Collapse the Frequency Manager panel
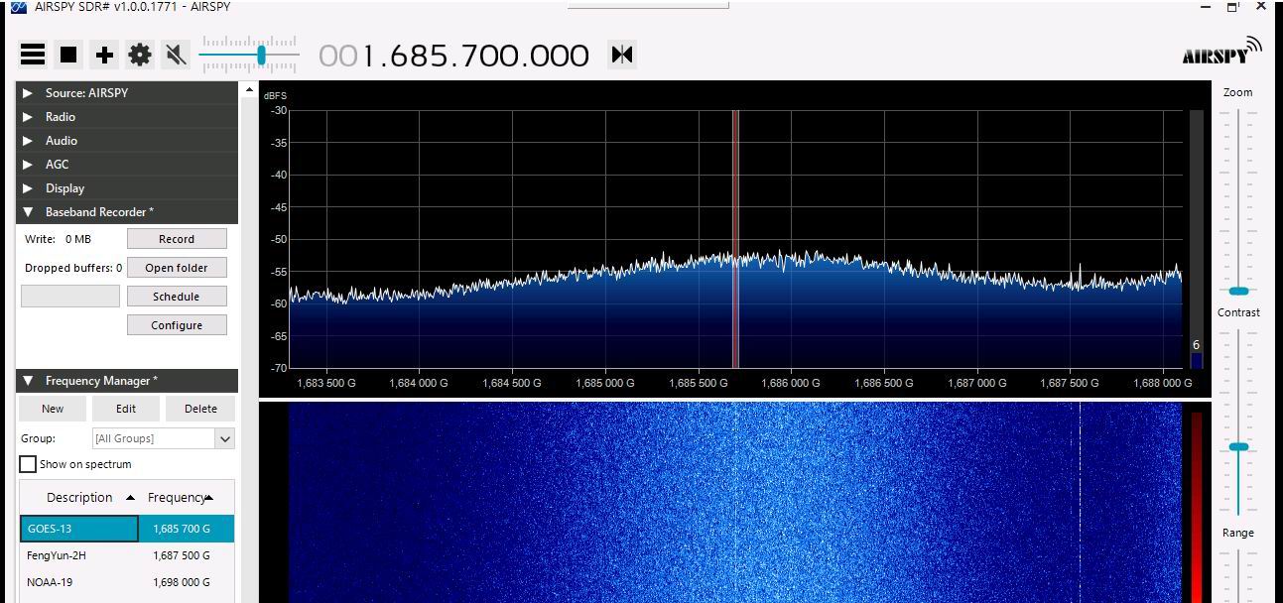 coord(127,380)
